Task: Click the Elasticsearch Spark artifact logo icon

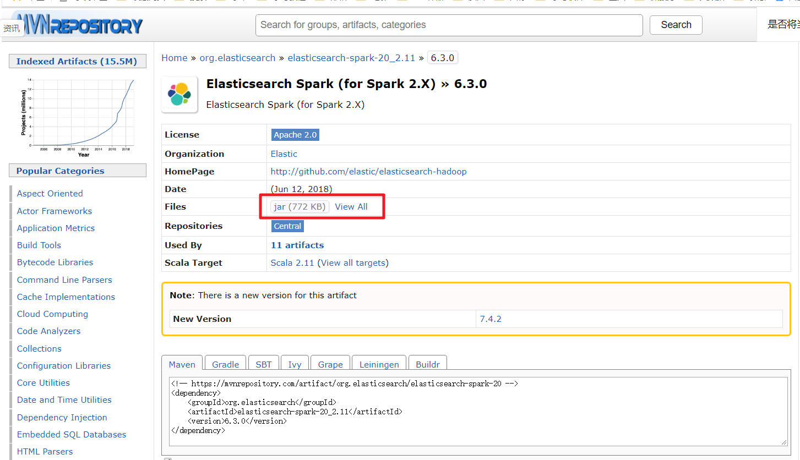Action: 179,95
